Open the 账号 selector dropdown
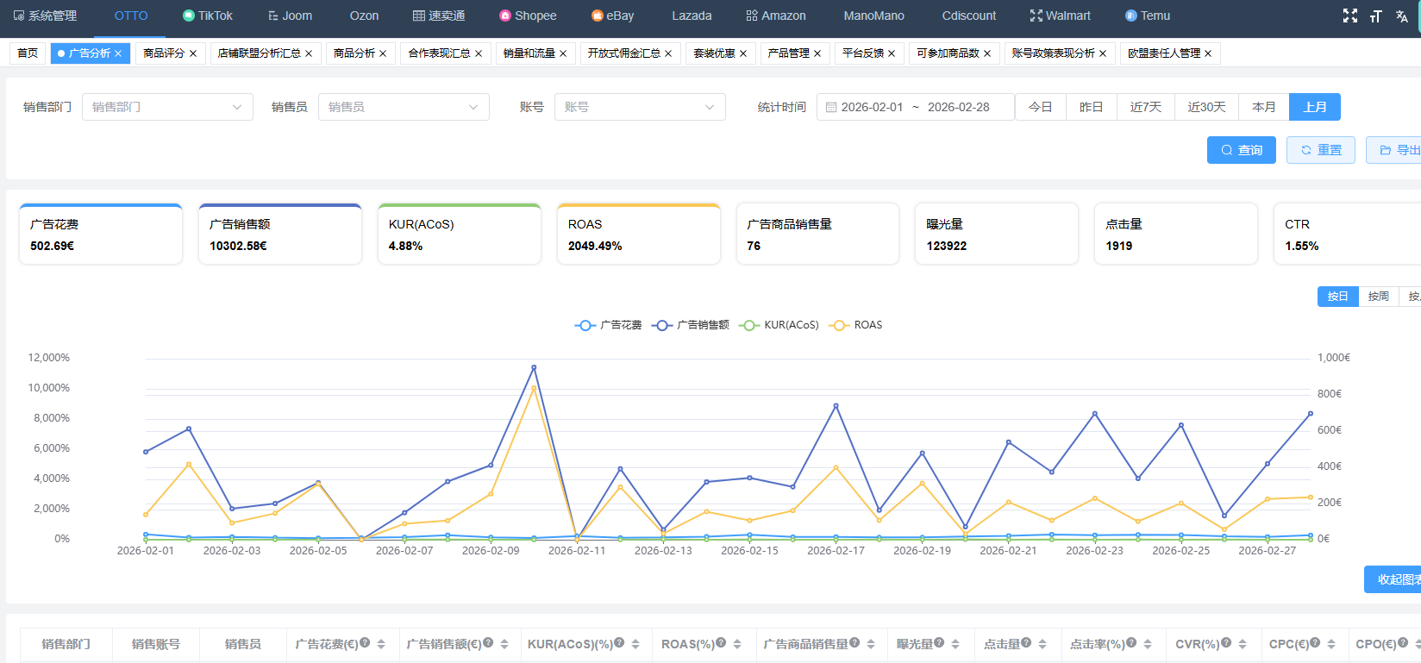 coord(639,107)
